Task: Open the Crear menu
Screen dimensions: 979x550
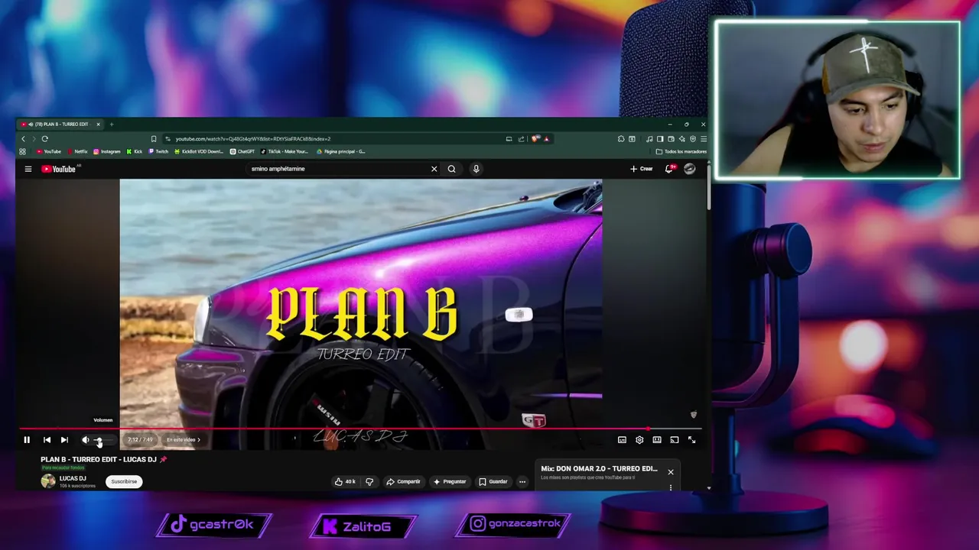Action: point(642,169)
